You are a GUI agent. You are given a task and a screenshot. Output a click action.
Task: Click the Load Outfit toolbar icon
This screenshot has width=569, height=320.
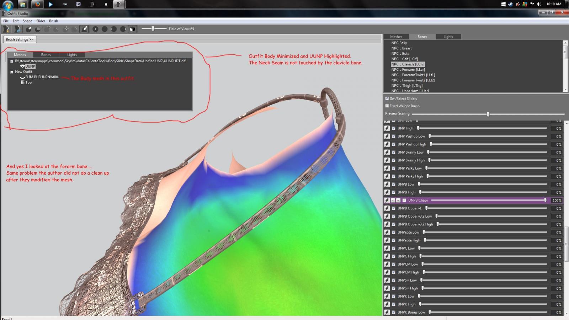(17, 29)
